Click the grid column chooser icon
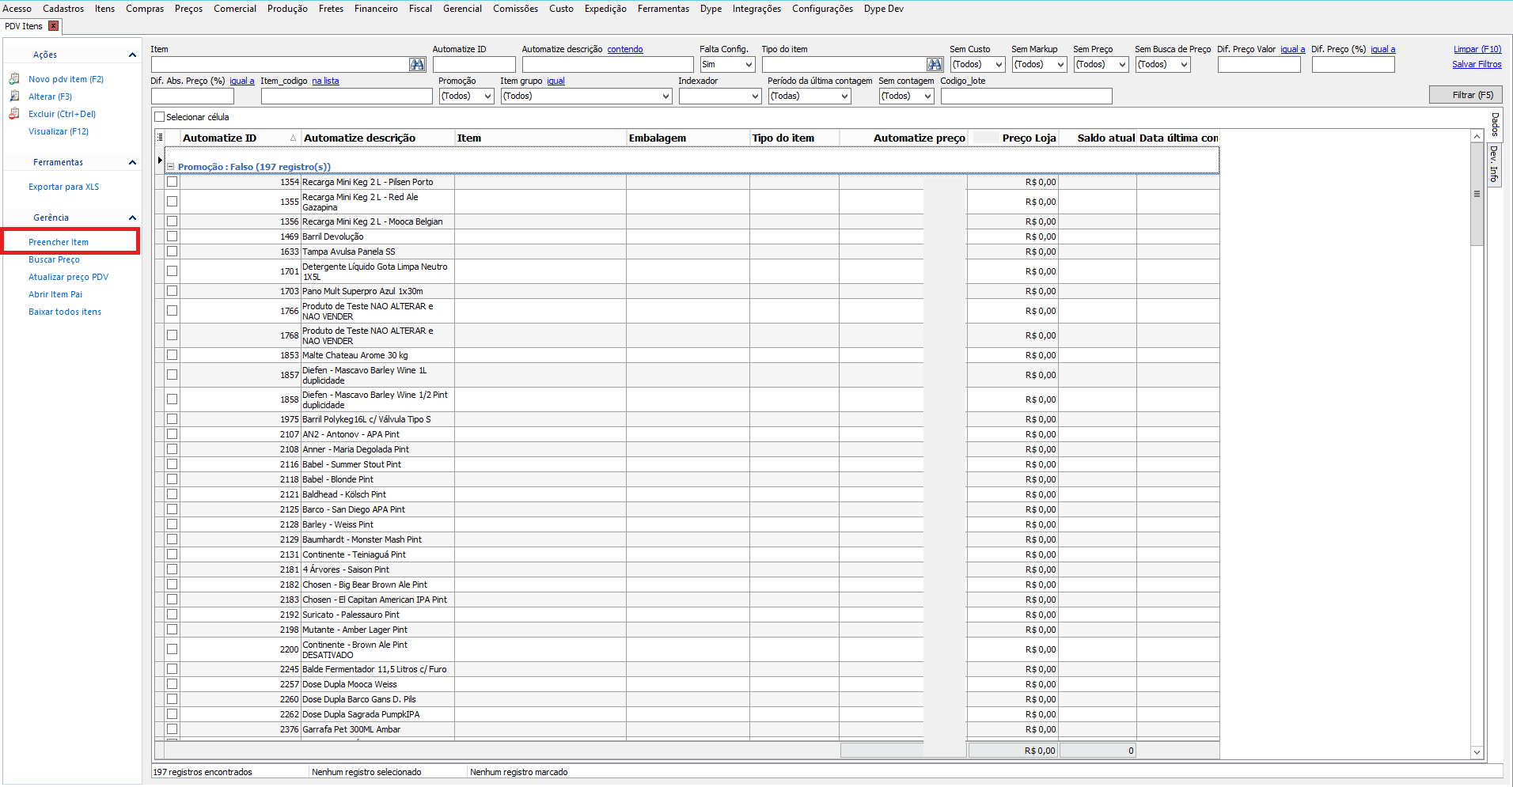 (160, 138)
